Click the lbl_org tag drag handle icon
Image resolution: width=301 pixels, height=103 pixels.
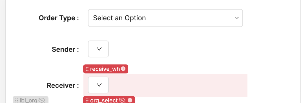(x=17, y=100)
